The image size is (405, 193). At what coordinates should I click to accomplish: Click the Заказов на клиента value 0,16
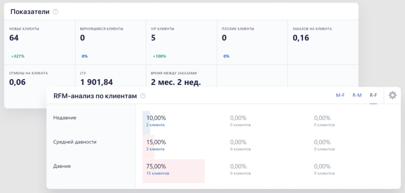(x=301, y=38)
